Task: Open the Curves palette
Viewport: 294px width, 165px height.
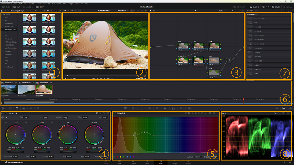Action: pyautogui.click(x=125, y=108)
